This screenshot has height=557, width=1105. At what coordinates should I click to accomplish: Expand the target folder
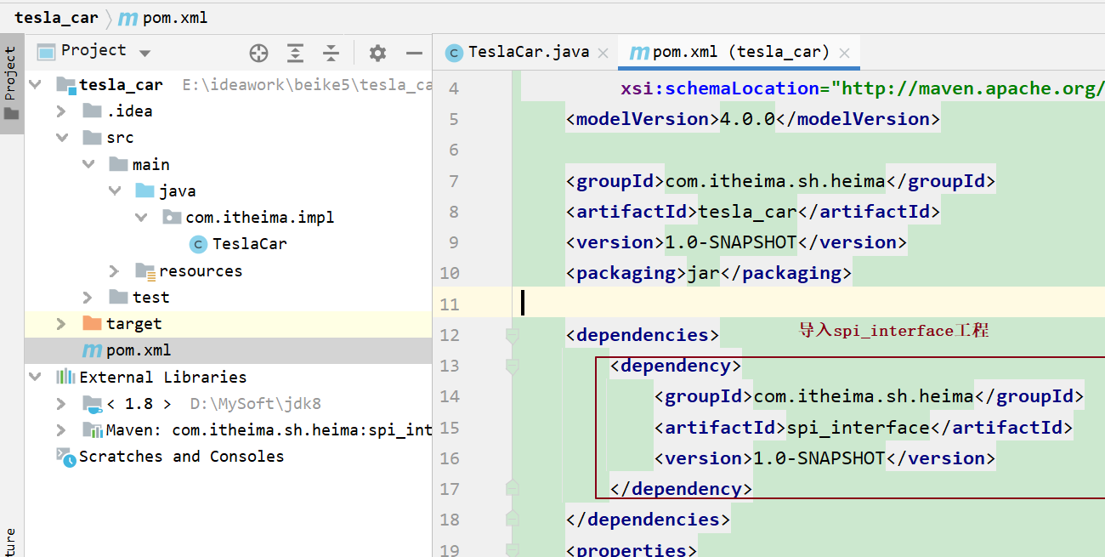tap(61, 324)
